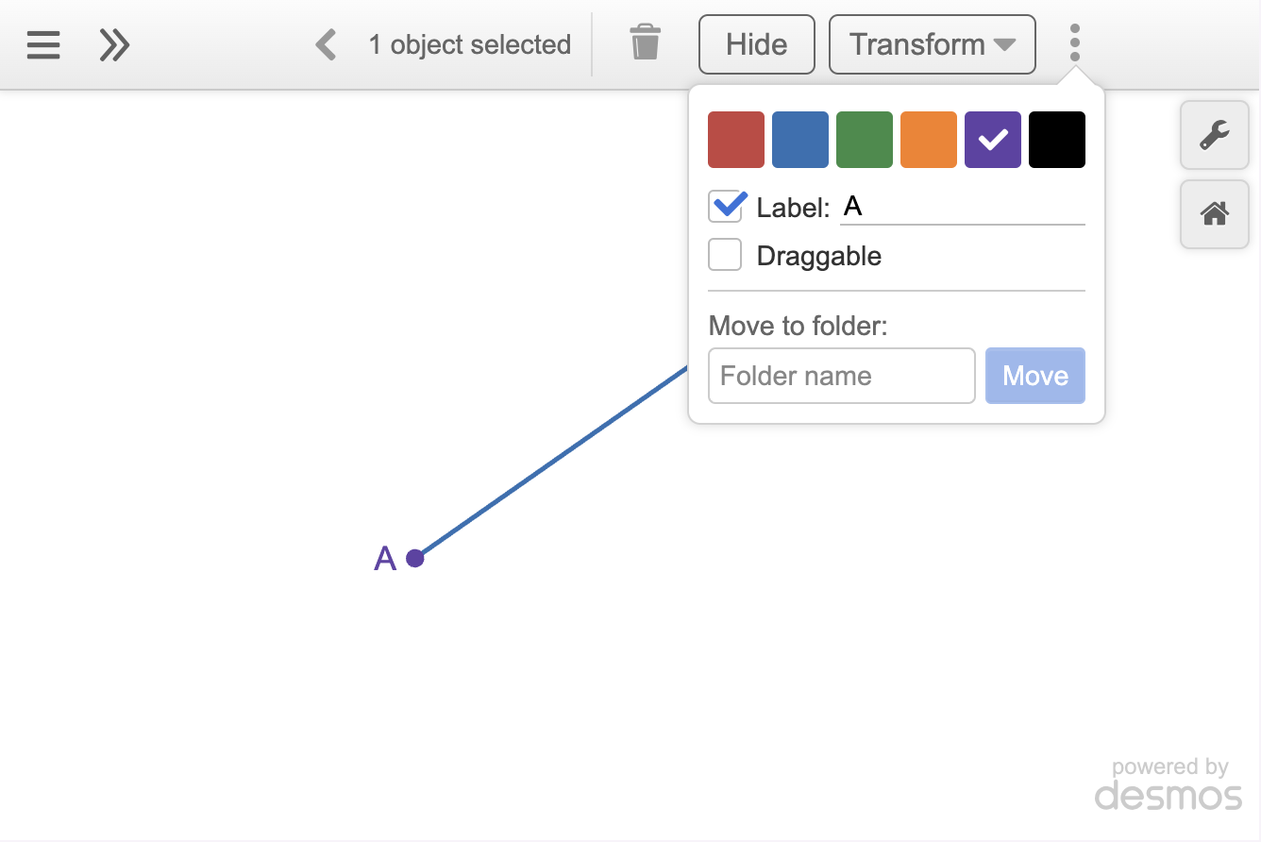
Task: Choose the blue color swatch
Action: pyautogui.click(x=800, y=140)
